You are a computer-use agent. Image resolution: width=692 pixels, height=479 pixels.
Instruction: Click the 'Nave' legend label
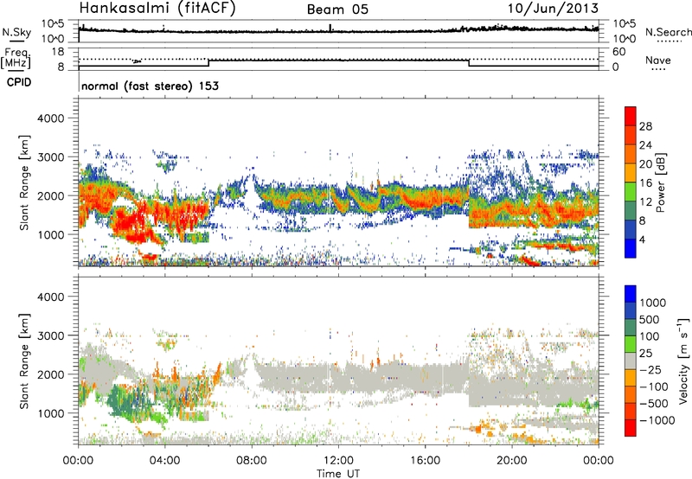[x=658, y=60]
